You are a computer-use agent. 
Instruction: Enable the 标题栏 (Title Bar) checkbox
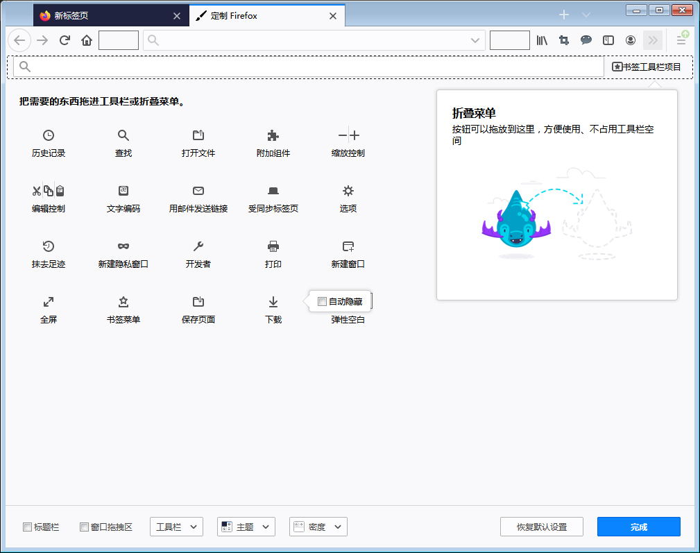(x=26, y=527)
